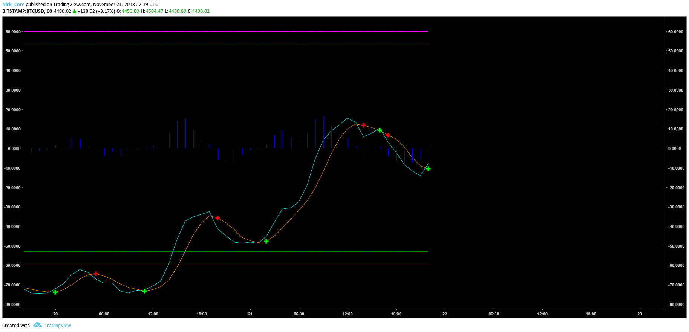The width and height of the screenshot is (689, 332).
Task: Click the C:4490.02 close value
Action: [x=199, y=11]
